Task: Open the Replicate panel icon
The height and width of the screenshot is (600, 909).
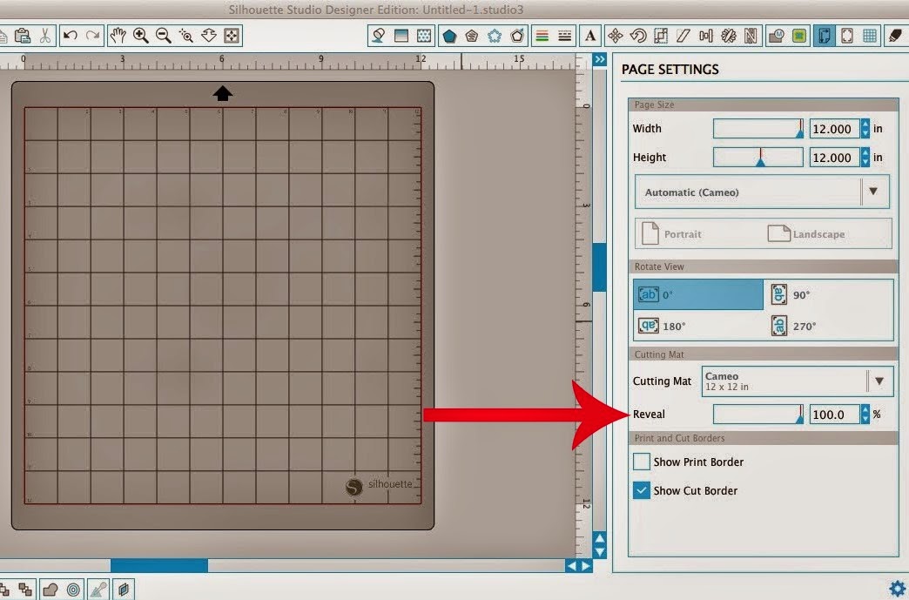Action: tap(728, 36)
